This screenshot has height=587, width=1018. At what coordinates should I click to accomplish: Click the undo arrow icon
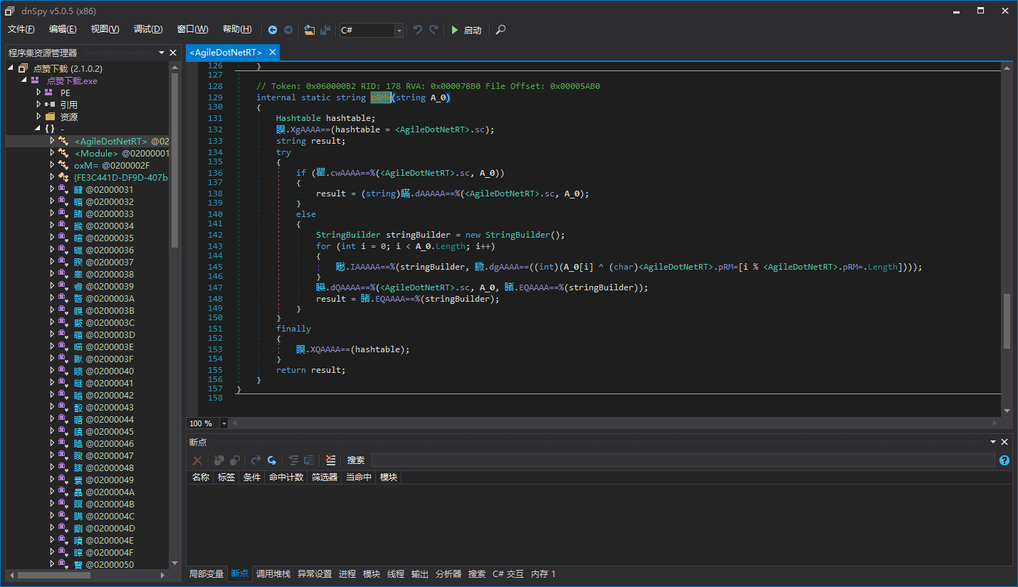(417, 30)
